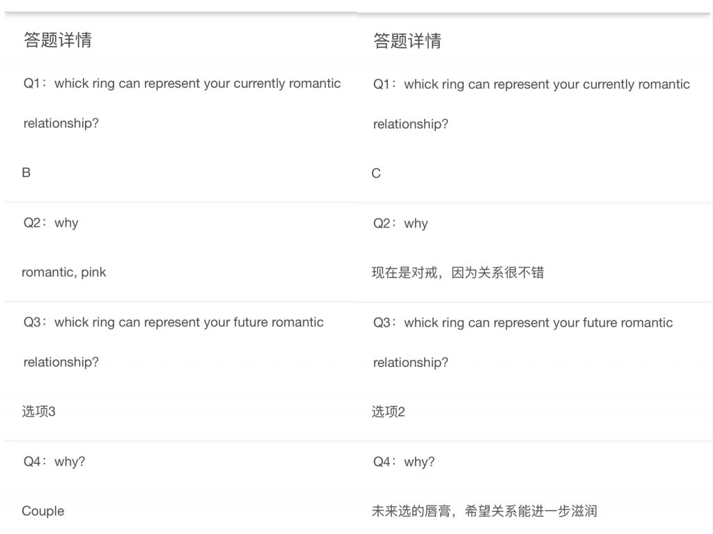Viewport: 713px width, 534px height.
Task: Click left panel Q2 why label
Action: (51, 223)
